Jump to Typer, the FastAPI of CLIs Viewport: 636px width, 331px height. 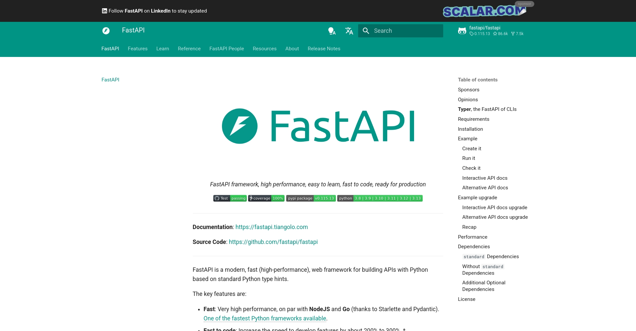tap(487, 109)
